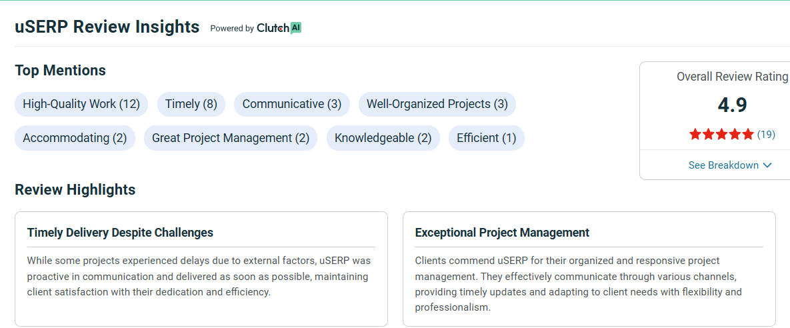This screenshot has height=328, width=790.
Task: Select Great Project Management (2) tag
Action: click(231, 138)
